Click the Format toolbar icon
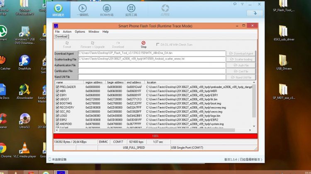Image resolution: width=311 pixels, height=174 pixels. click(x=67, y=45)
